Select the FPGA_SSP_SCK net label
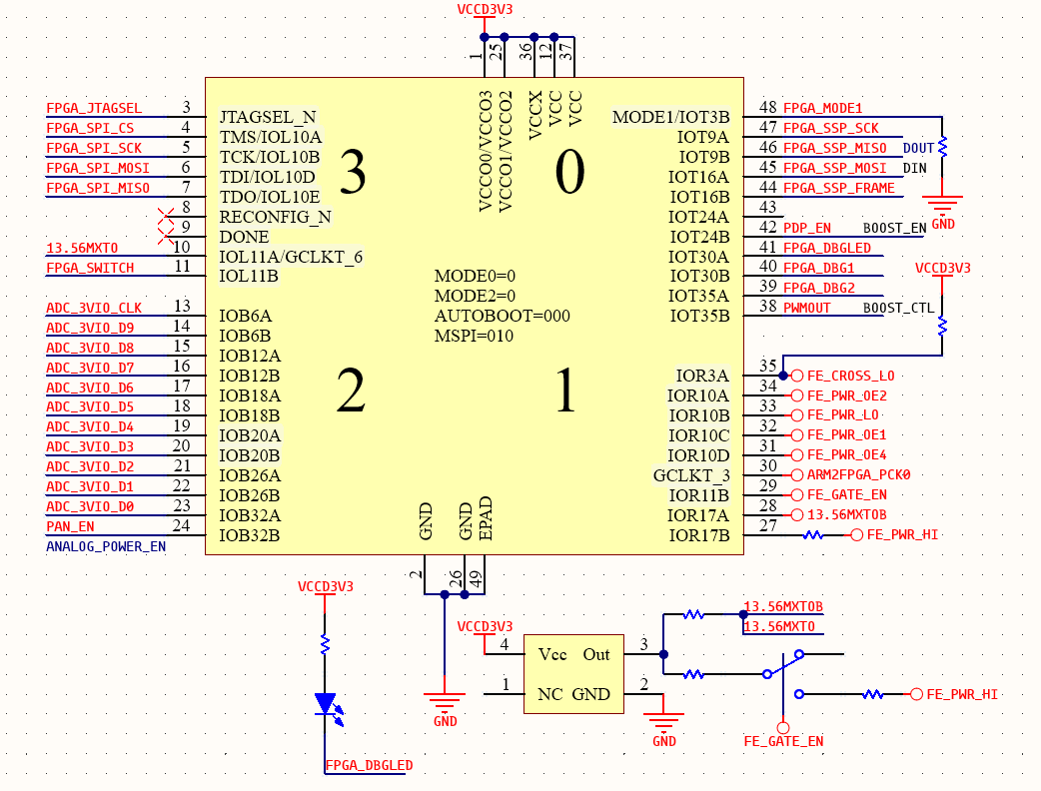The width and height of the screenshot is (1041, 791). 830,128
